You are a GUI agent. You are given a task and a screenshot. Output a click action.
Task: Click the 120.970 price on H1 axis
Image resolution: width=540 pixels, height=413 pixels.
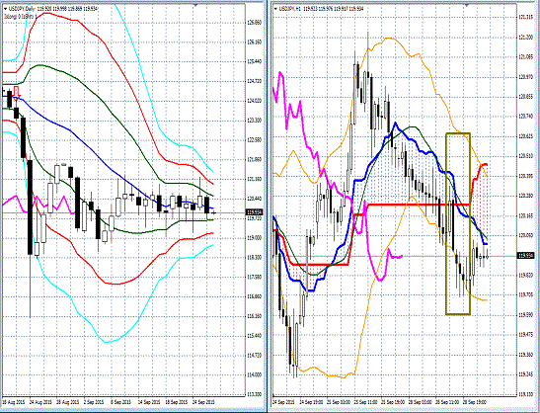coord(525,76)
